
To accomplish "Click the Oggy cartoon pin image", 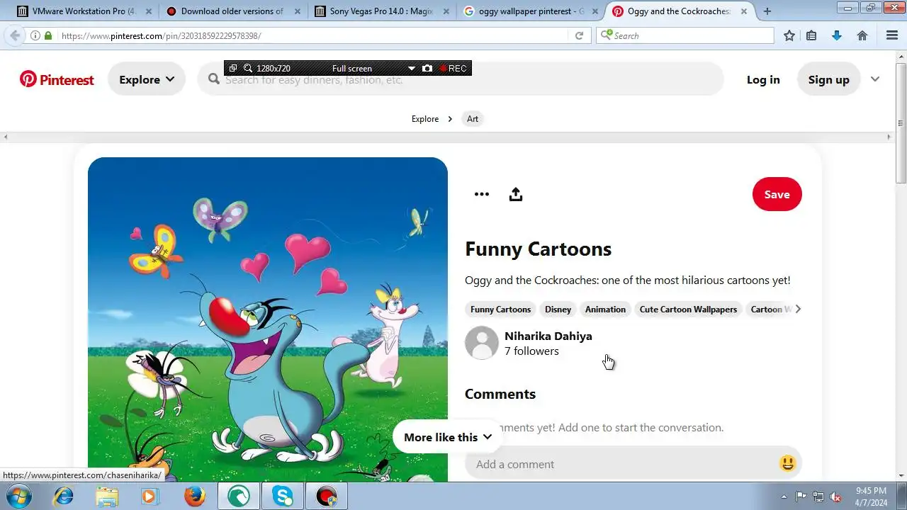I will click(x=268, y=319).
